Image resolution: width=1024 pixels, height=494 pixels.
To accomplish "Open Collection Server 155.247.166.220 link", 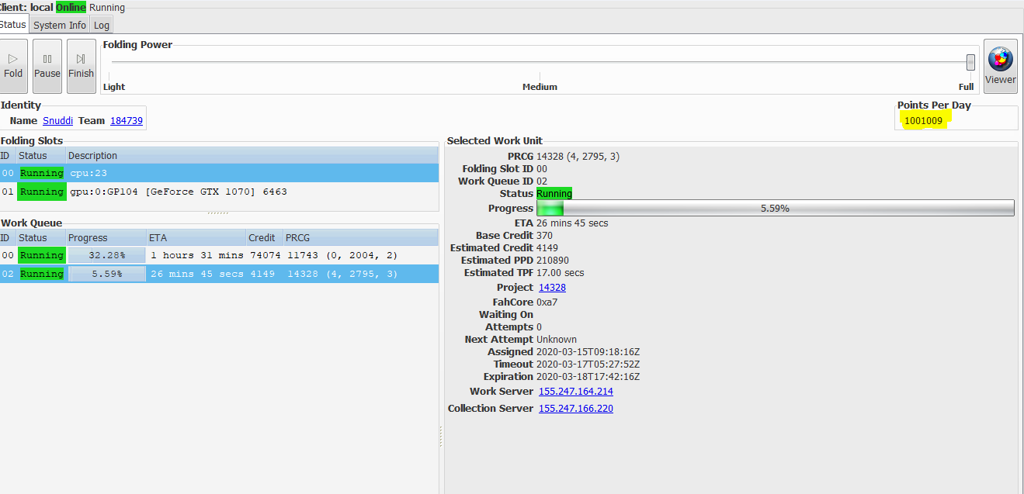I will 575,409.
